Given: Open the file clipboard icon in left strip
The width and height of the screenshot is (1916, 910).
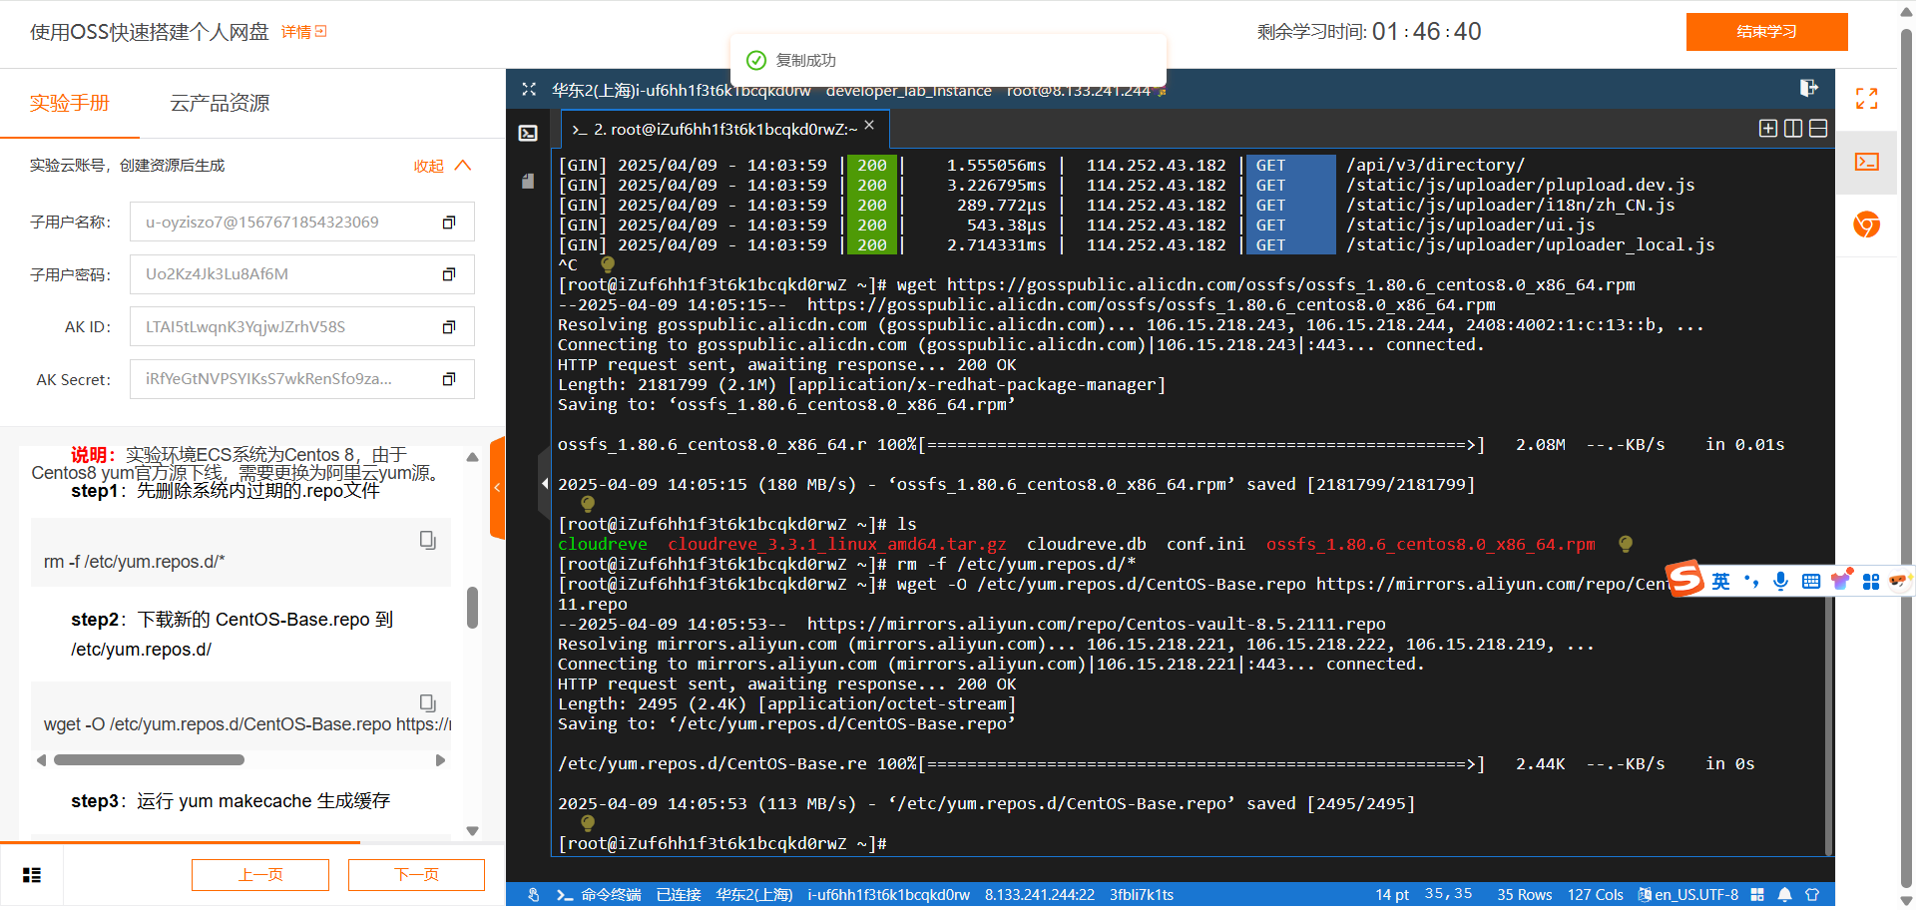Looking at the screenshot, I should (528, 181).
